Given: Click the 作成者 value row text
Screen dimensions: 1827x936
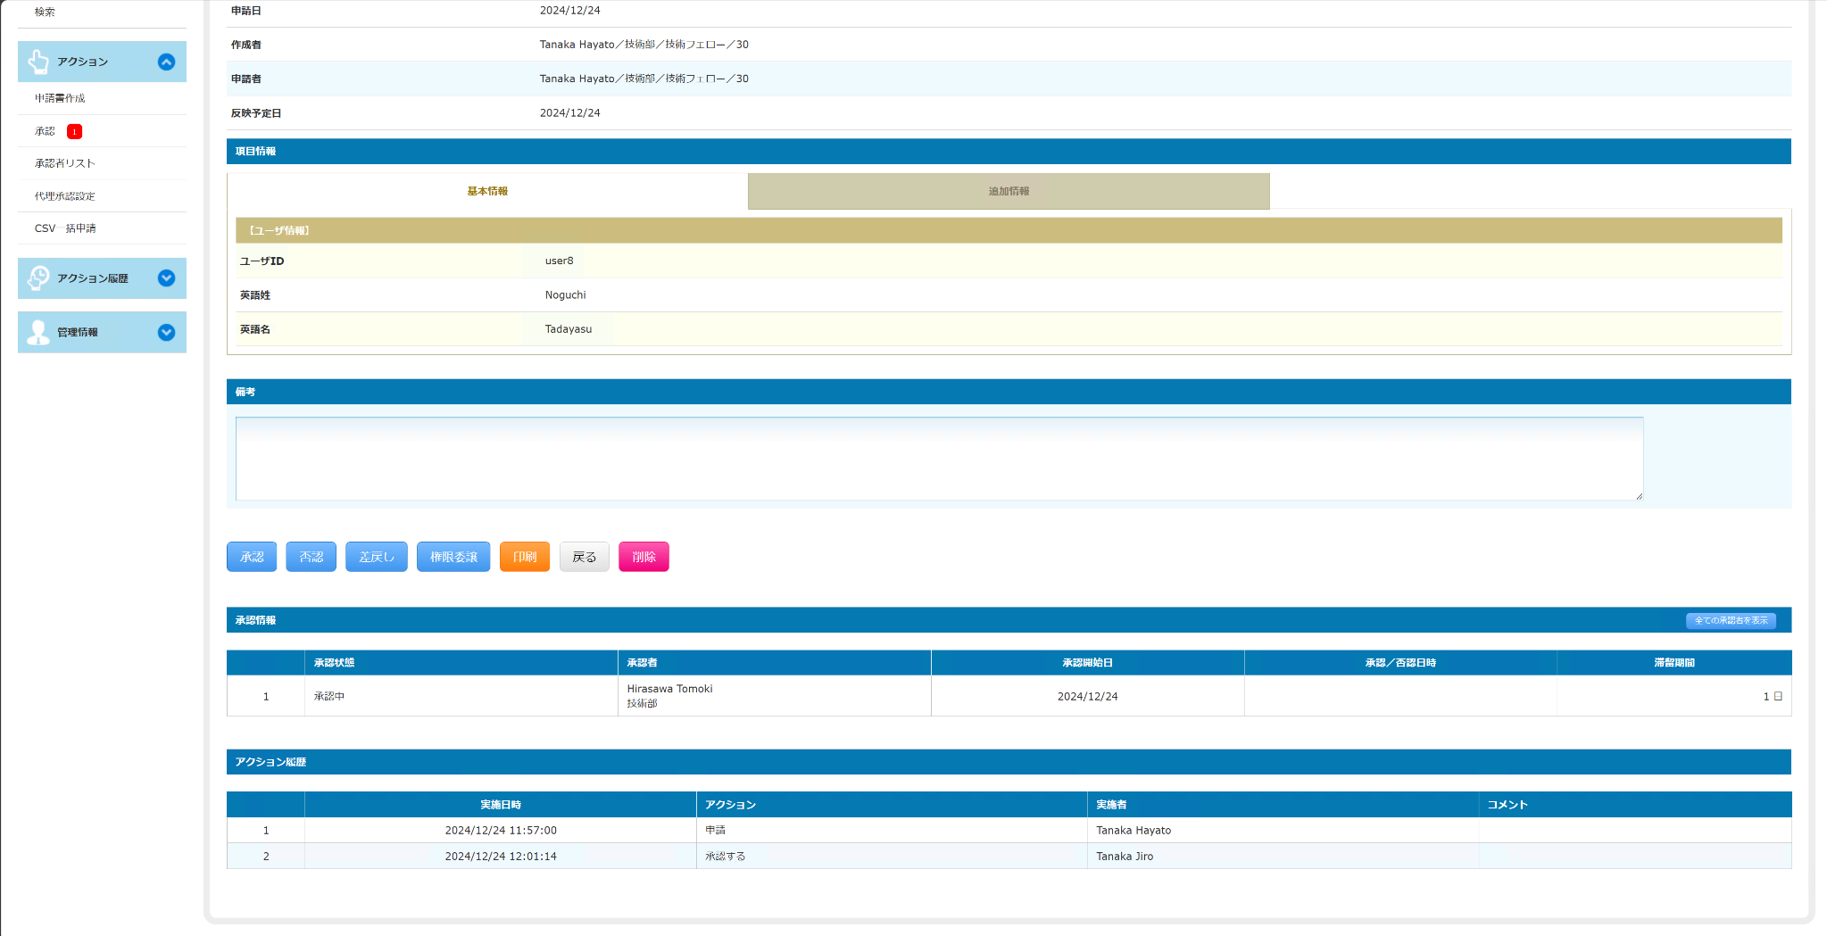Looking at the screenshot, I should tap(644, 45).
